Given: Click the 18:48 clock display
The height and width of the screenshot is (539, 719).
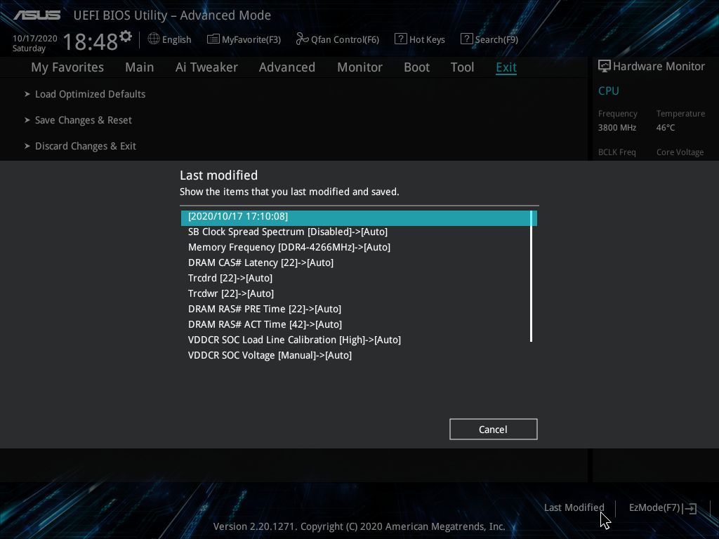Looking at the screenshot, I should (91, 41).
